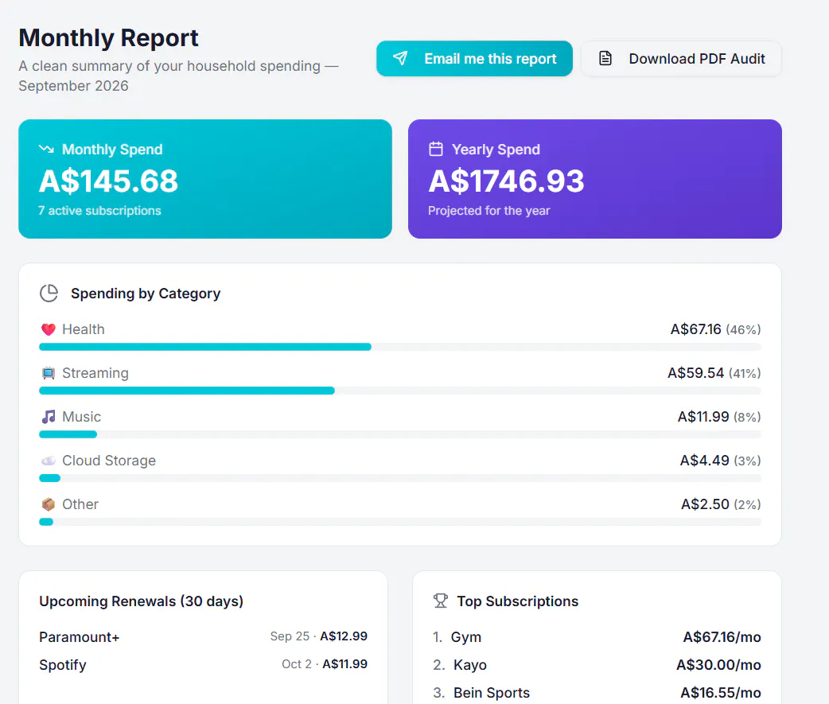
Task: Click the box icon next to Other
Action: click(48, 504)
